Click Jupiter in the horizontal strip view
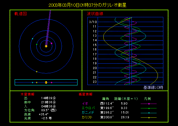Image resolution: width=178 pixels, height=126 pixels. point(46,83)
